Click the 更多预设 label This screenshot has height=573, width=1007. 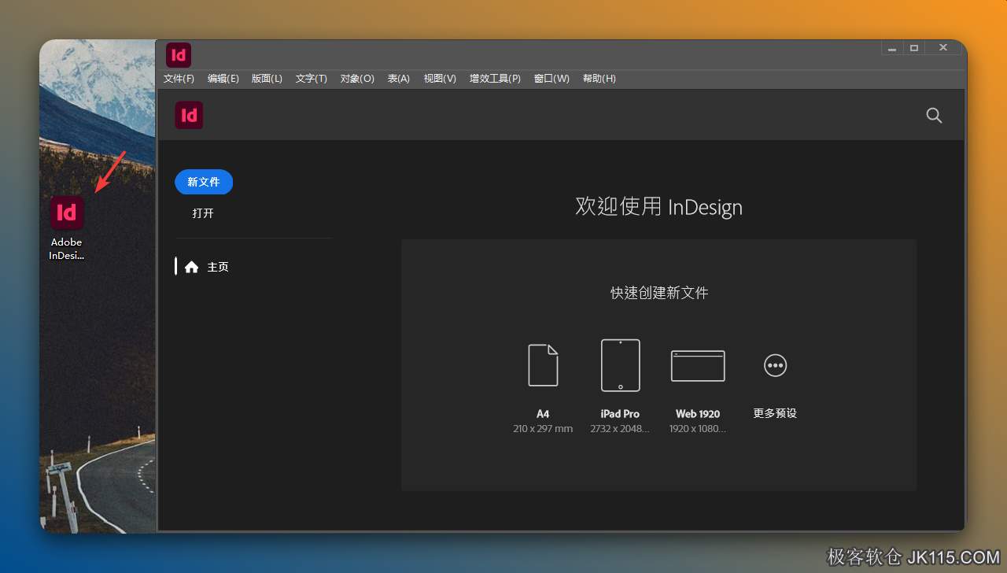point(775,413)
